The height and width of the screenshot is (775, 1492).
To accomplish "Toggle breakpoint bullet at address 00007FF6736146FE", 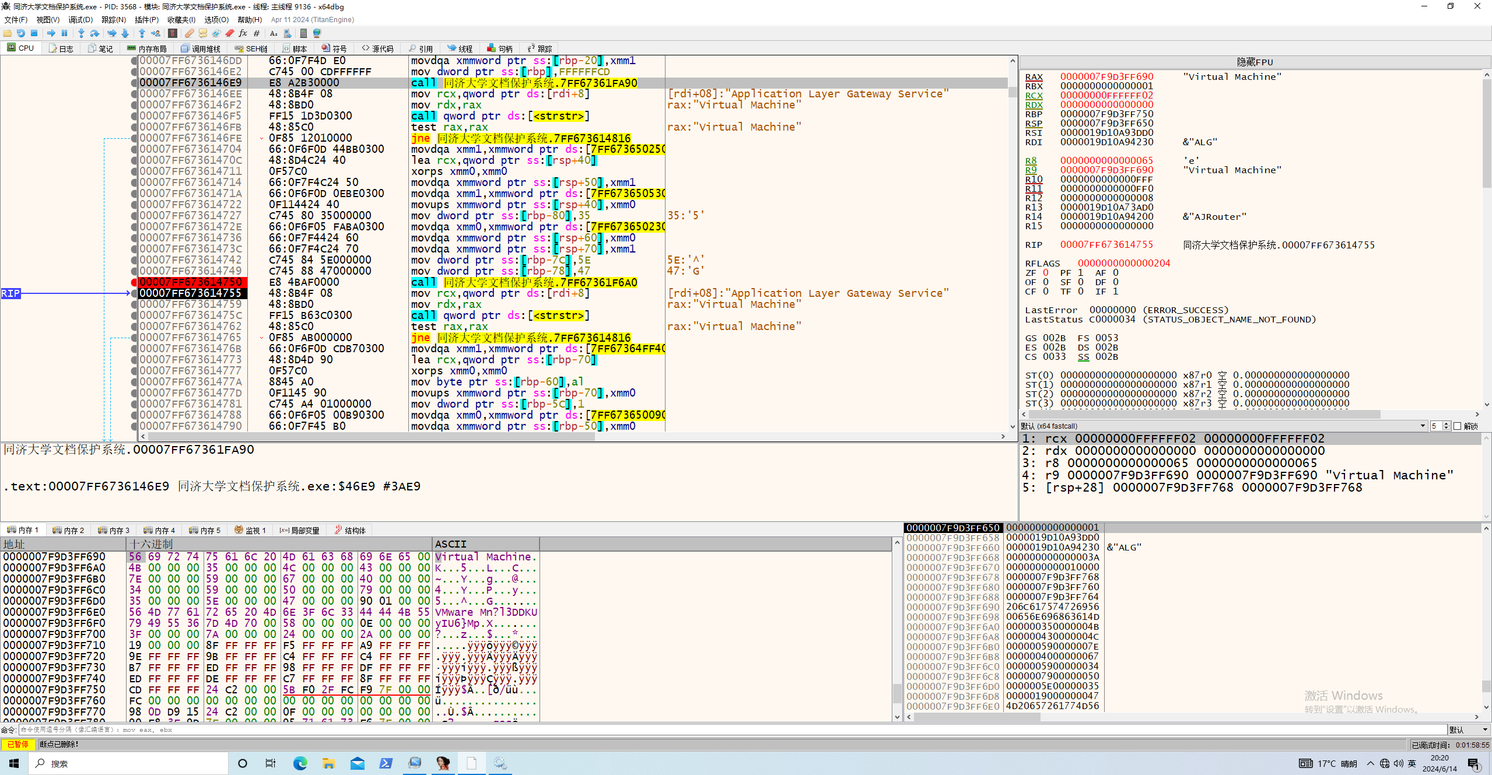I will click(x=134, y=138).
